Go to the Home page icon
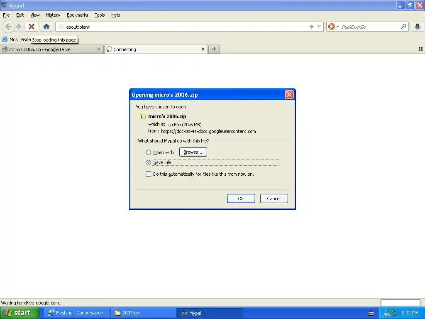Image resolution: width=425 pixels, height=319 pixels. 46,27
